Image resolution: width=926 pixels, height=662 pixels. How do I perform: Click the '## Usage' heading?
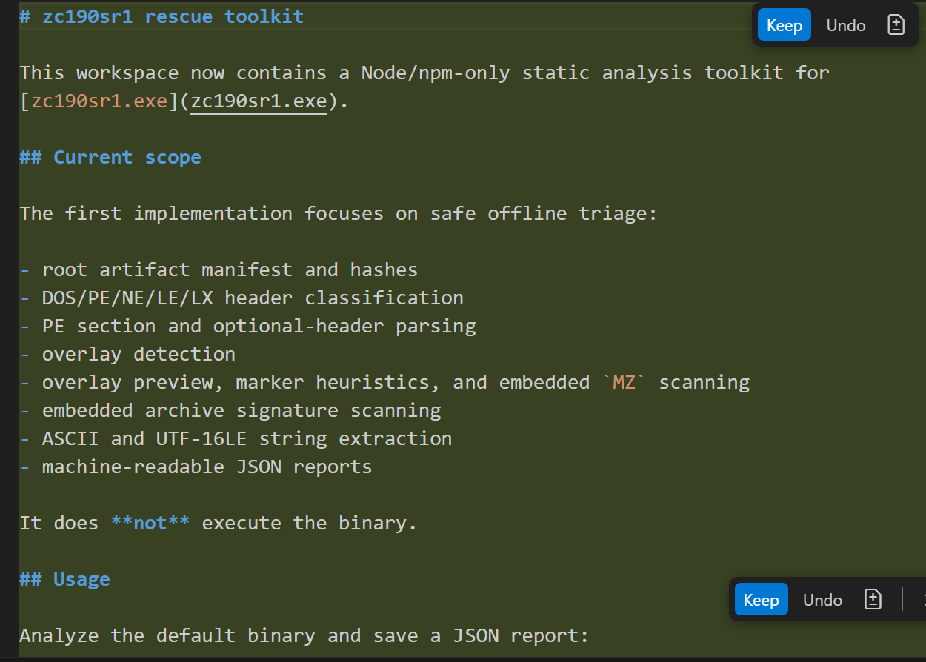tap(64, 580)
